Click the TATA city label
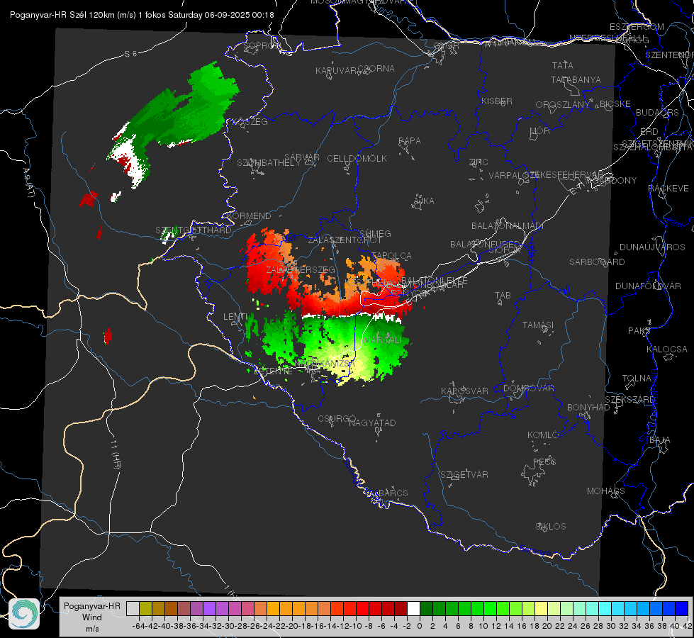The height and width of the screenshot is (638, 694). tap(563, 65)
